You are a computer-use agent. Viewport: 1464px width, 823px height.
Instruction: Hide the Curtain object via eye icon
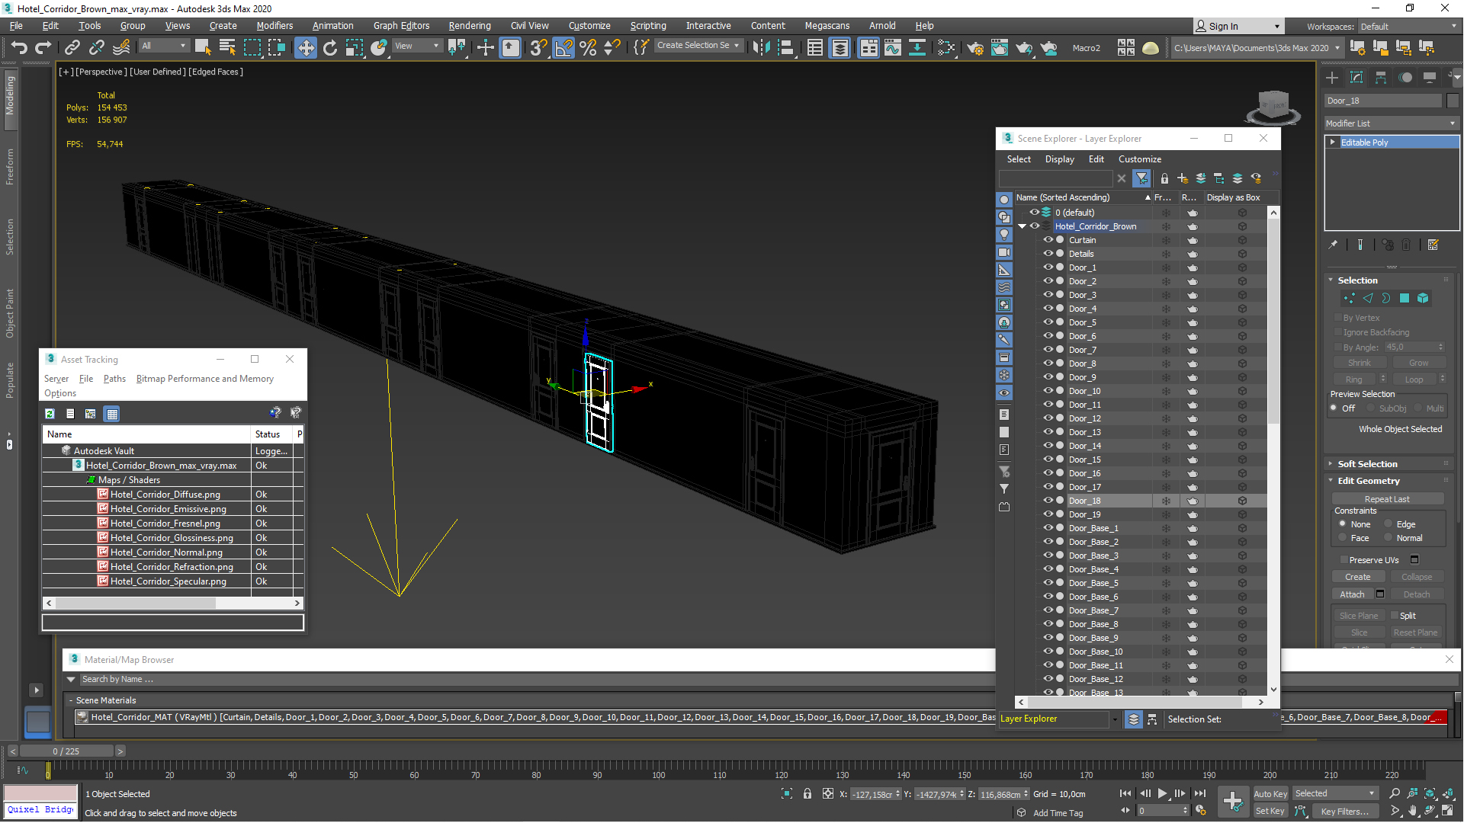pyautogui.click(x=1048, y=240)
